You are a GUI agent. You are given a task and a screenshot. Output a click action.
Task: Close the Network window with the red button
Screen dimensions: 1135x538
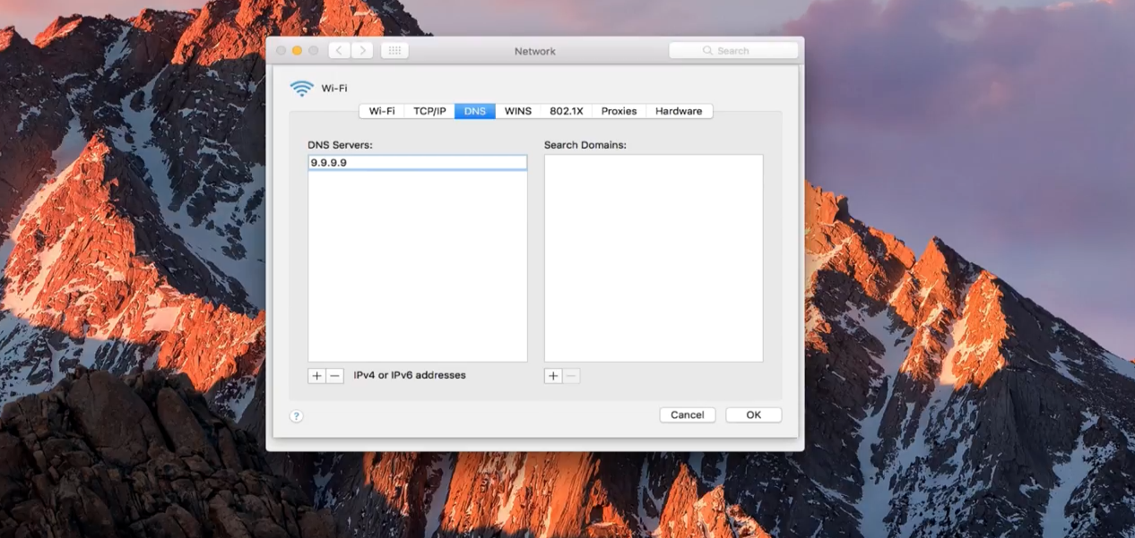pyautogui.click(x=282, y=51)
